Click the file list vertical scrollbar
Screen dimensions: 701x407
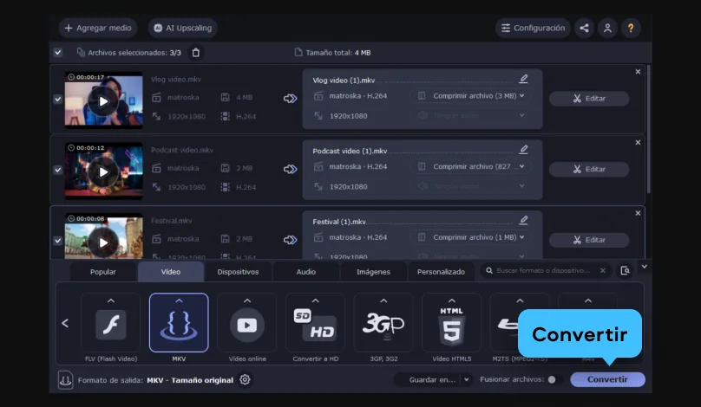(648, 129)
